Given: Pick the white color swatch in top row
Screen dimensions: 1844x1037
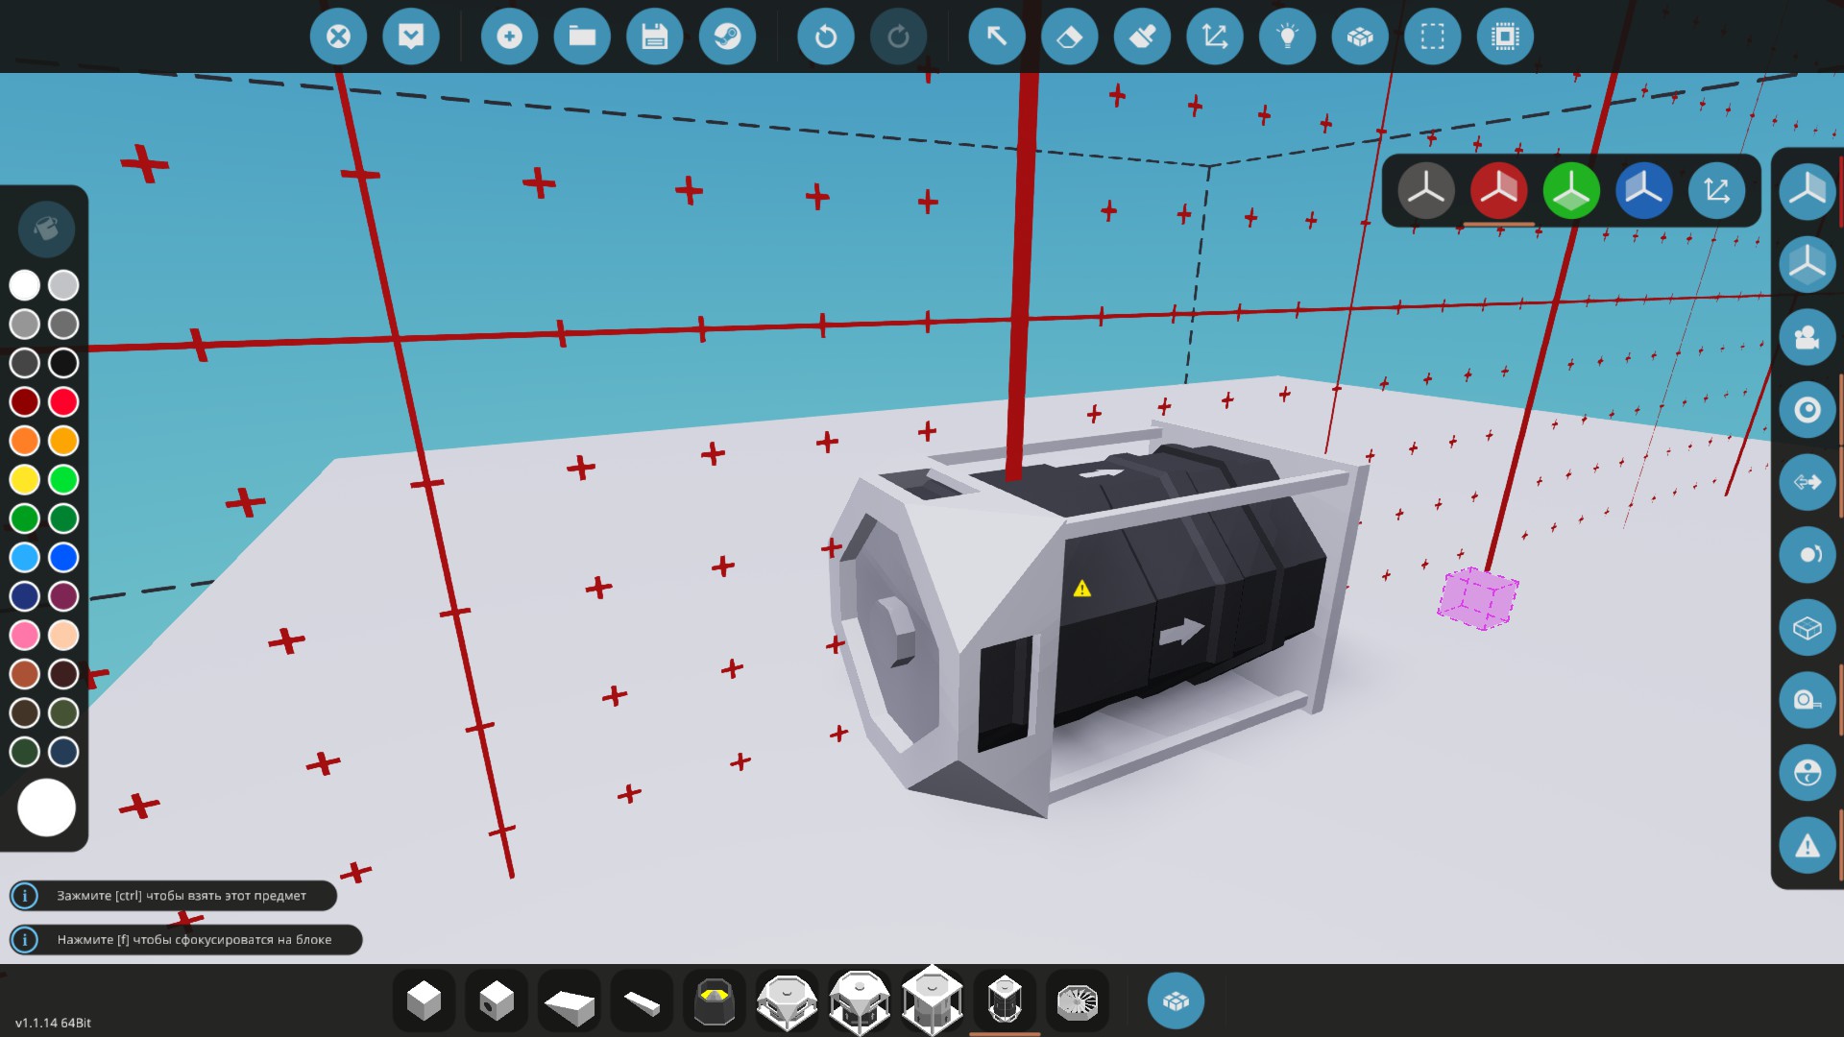Looking at the screenshot, I should coord(25,285).
